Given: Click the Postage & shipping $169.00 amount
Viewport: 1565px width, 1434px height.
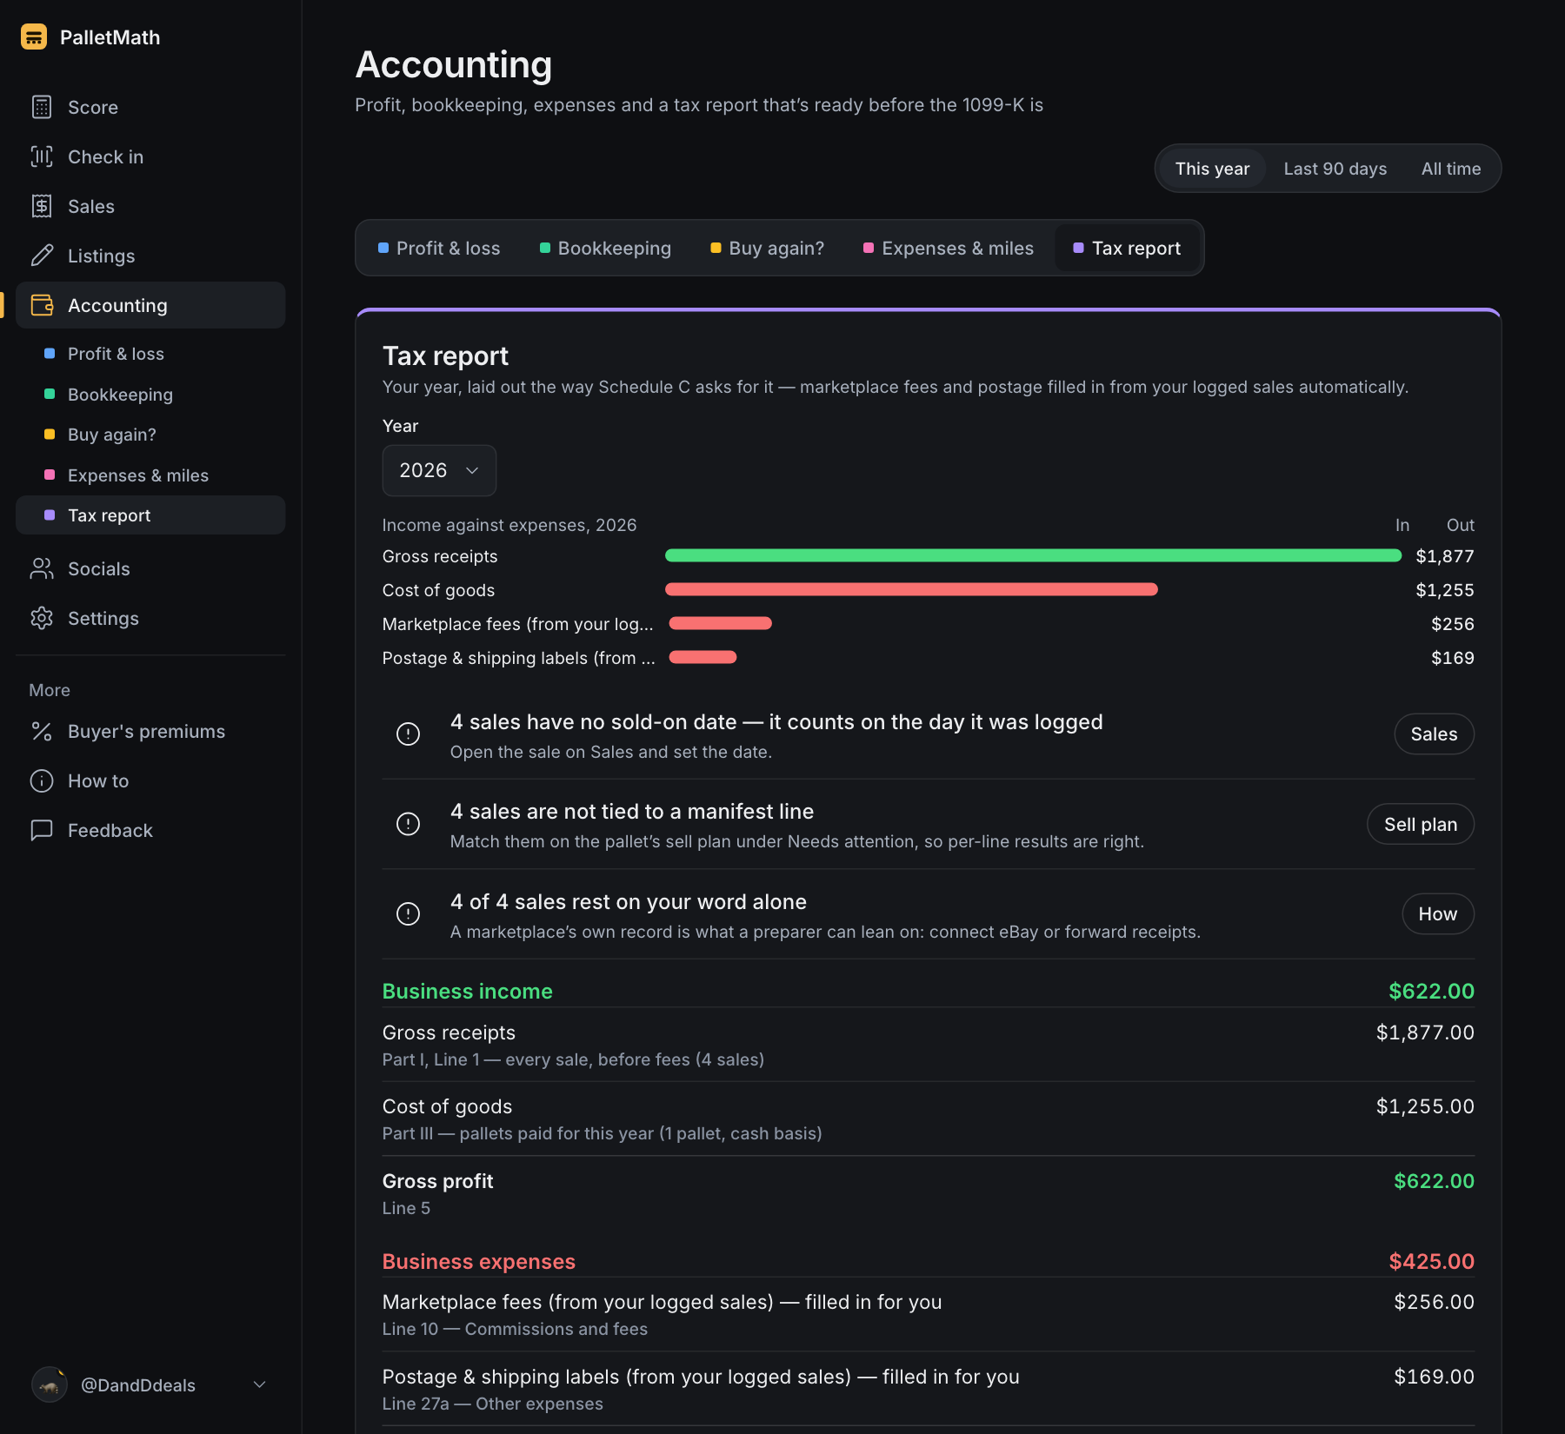Looking at the screenshot, I should pyautogui.click(x=1434, y=1377).
